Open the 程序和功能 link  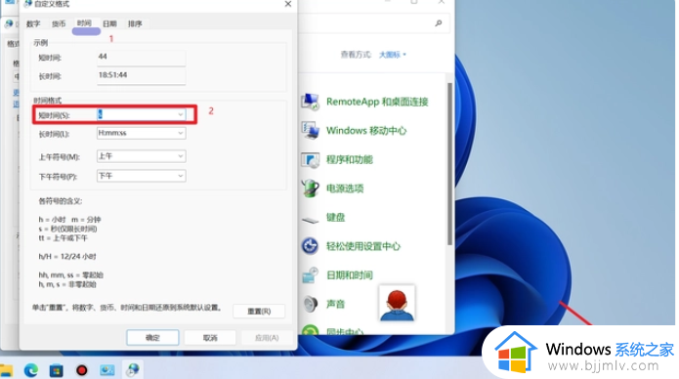[x=350, y=159]
